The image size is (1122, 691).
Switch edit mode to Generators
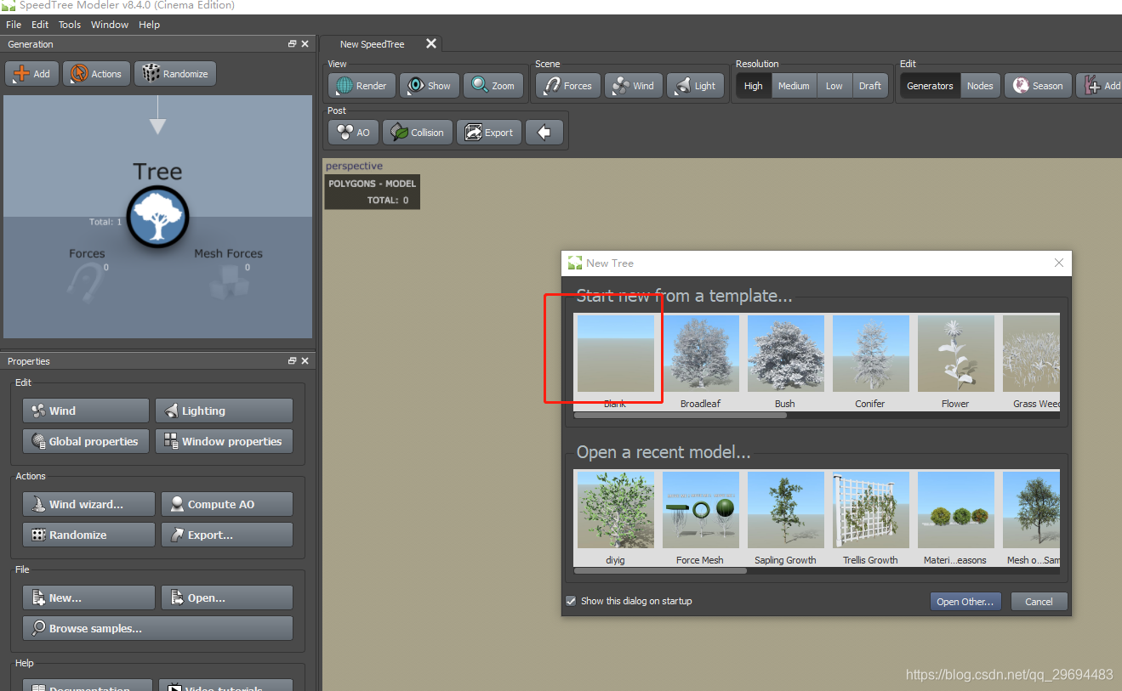pos(930,86)
